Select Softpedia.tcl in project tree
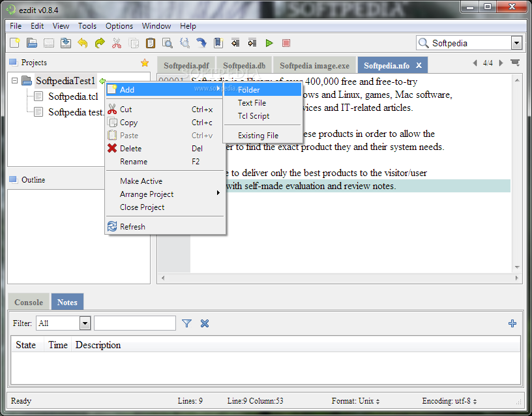This screenshot has height=416, width=532. (x=73, y=97)
